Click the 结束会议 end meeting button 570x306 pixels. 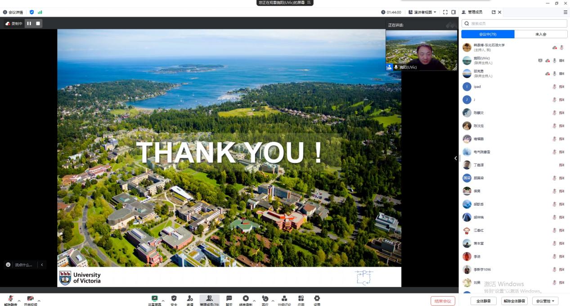[x=443, y=301]
